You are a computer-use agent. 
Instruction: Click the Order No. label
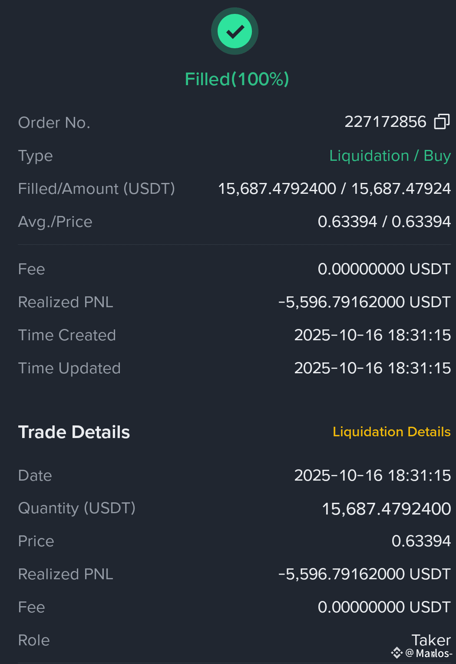tap(54, 123)
